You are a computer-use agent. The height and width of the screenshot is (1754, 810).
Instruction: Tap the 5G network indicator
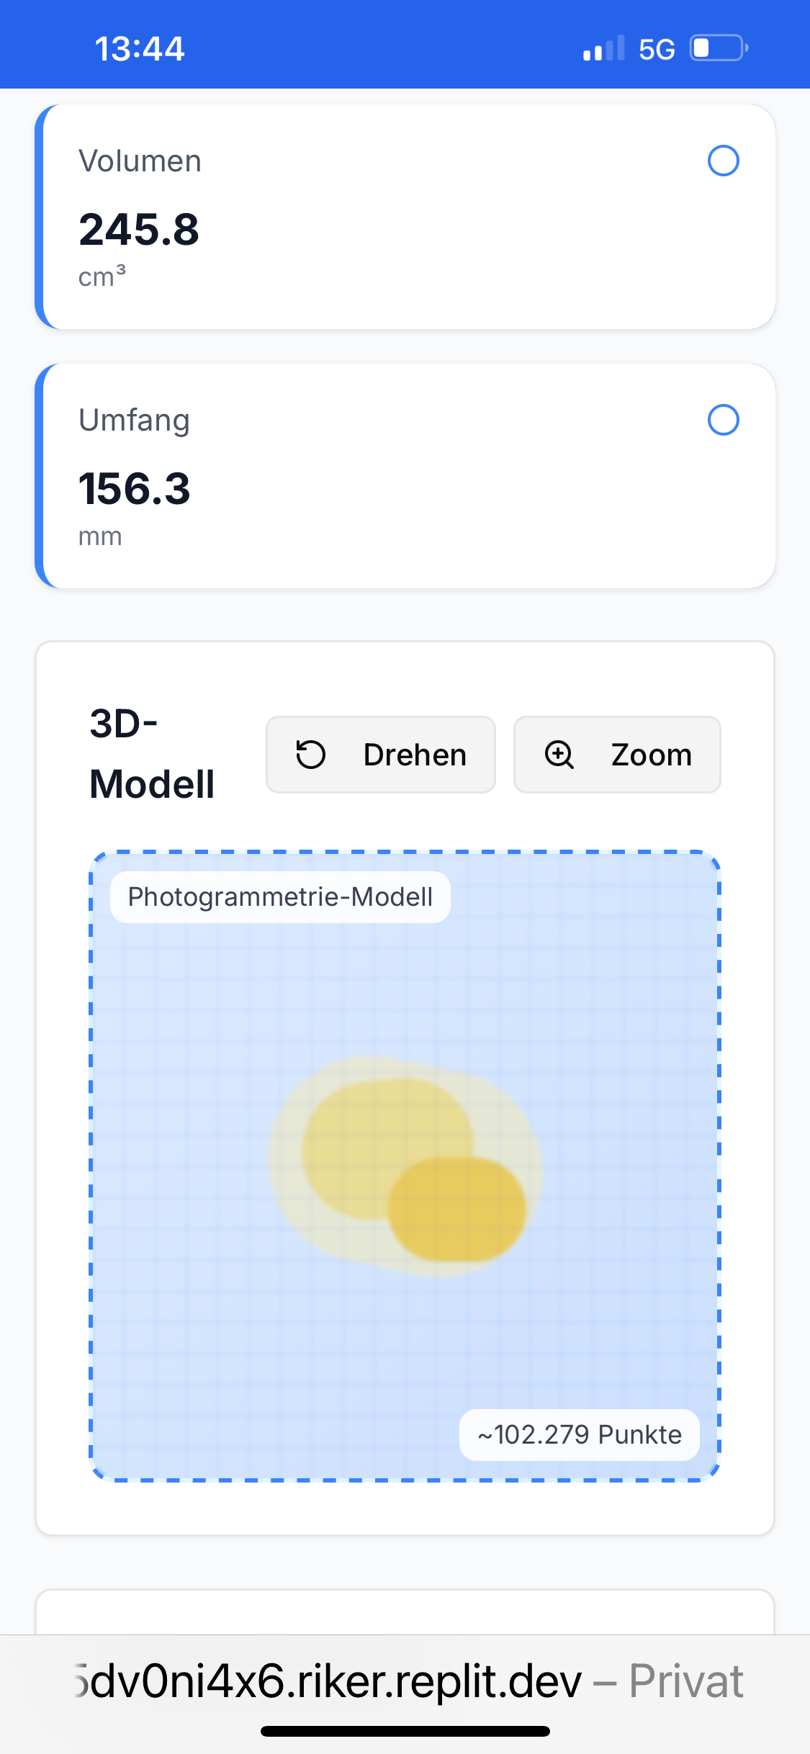[657, 50]
